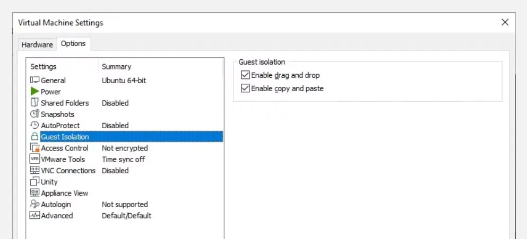527x239 pixels.
Task: Click the 'Time sync off' summary value
Action: (123, 159)
